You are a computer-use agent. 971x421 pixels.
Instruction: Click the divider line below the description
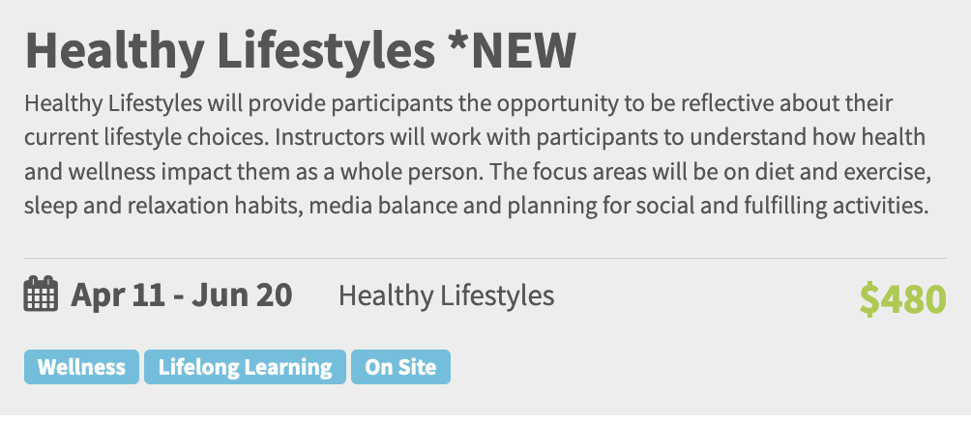click(485, 258)
